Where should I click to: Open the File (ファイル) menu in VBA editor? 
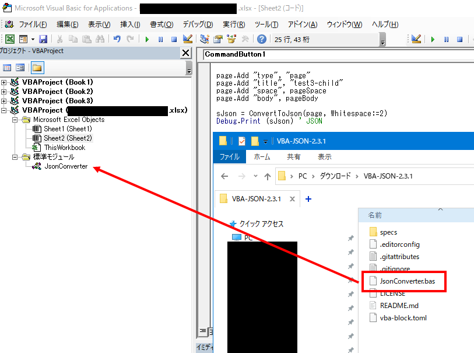click(x=33, y=24)
